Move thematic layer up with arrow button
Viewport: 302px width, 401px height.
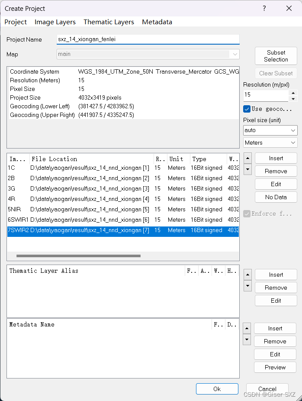[247, 275]
